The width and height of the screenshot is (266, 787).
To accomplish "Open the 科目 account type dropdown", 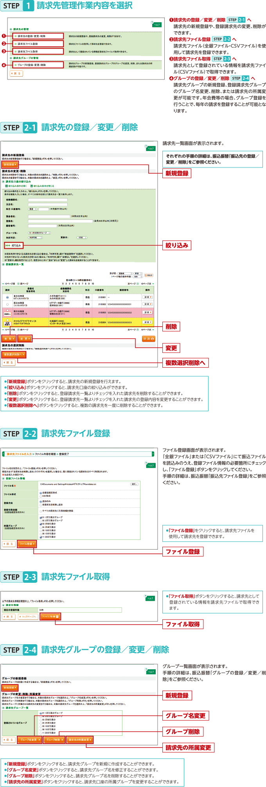I will 33,209.
